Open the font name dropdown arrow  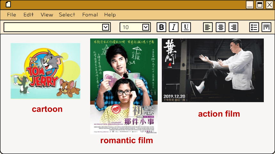point(106,27)
